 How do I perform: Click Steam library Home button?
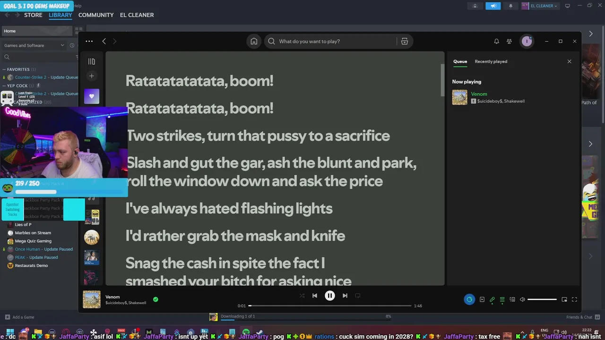37,31
